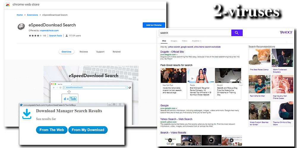Expand the arrow next to www.dogpile.com
Viewport: 297px width, 148px height.
tap(177, 55)
